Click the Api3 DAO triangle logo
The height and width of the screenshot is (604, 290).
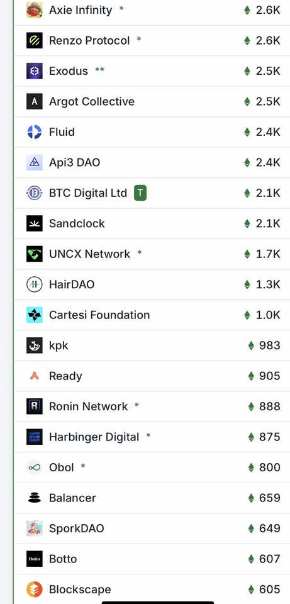(x=34, y=162)
